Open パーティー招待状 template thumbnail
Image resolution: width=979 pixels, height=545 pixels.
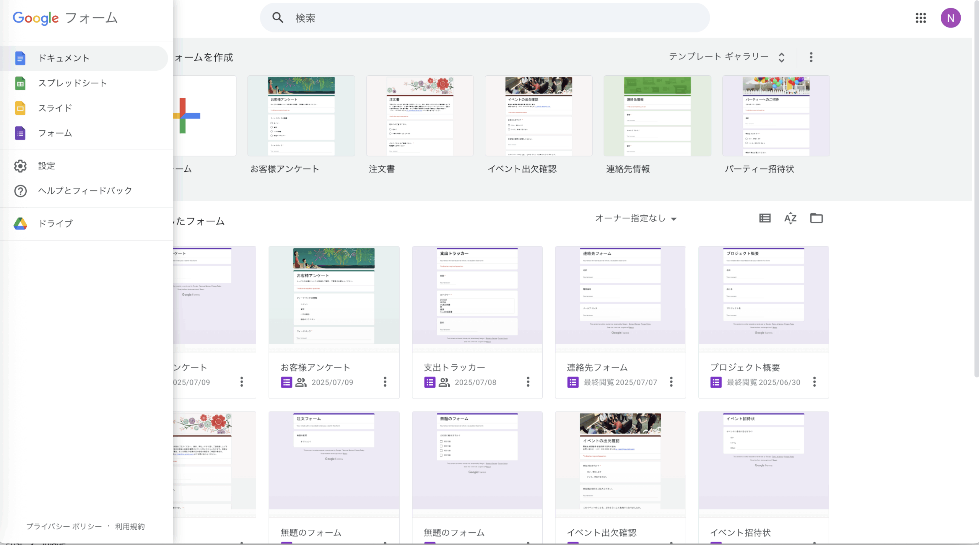pyautogui.click(x=776, y=116)
